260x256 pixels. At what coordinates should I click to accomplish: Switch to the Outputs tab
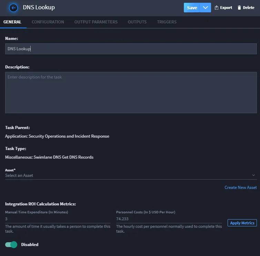pos(137,22)
